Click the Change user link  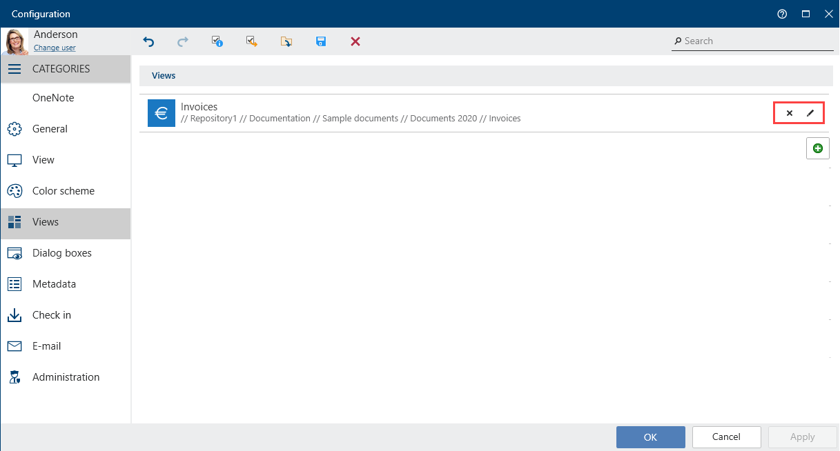pyautogui.click(x=55, y=48)
